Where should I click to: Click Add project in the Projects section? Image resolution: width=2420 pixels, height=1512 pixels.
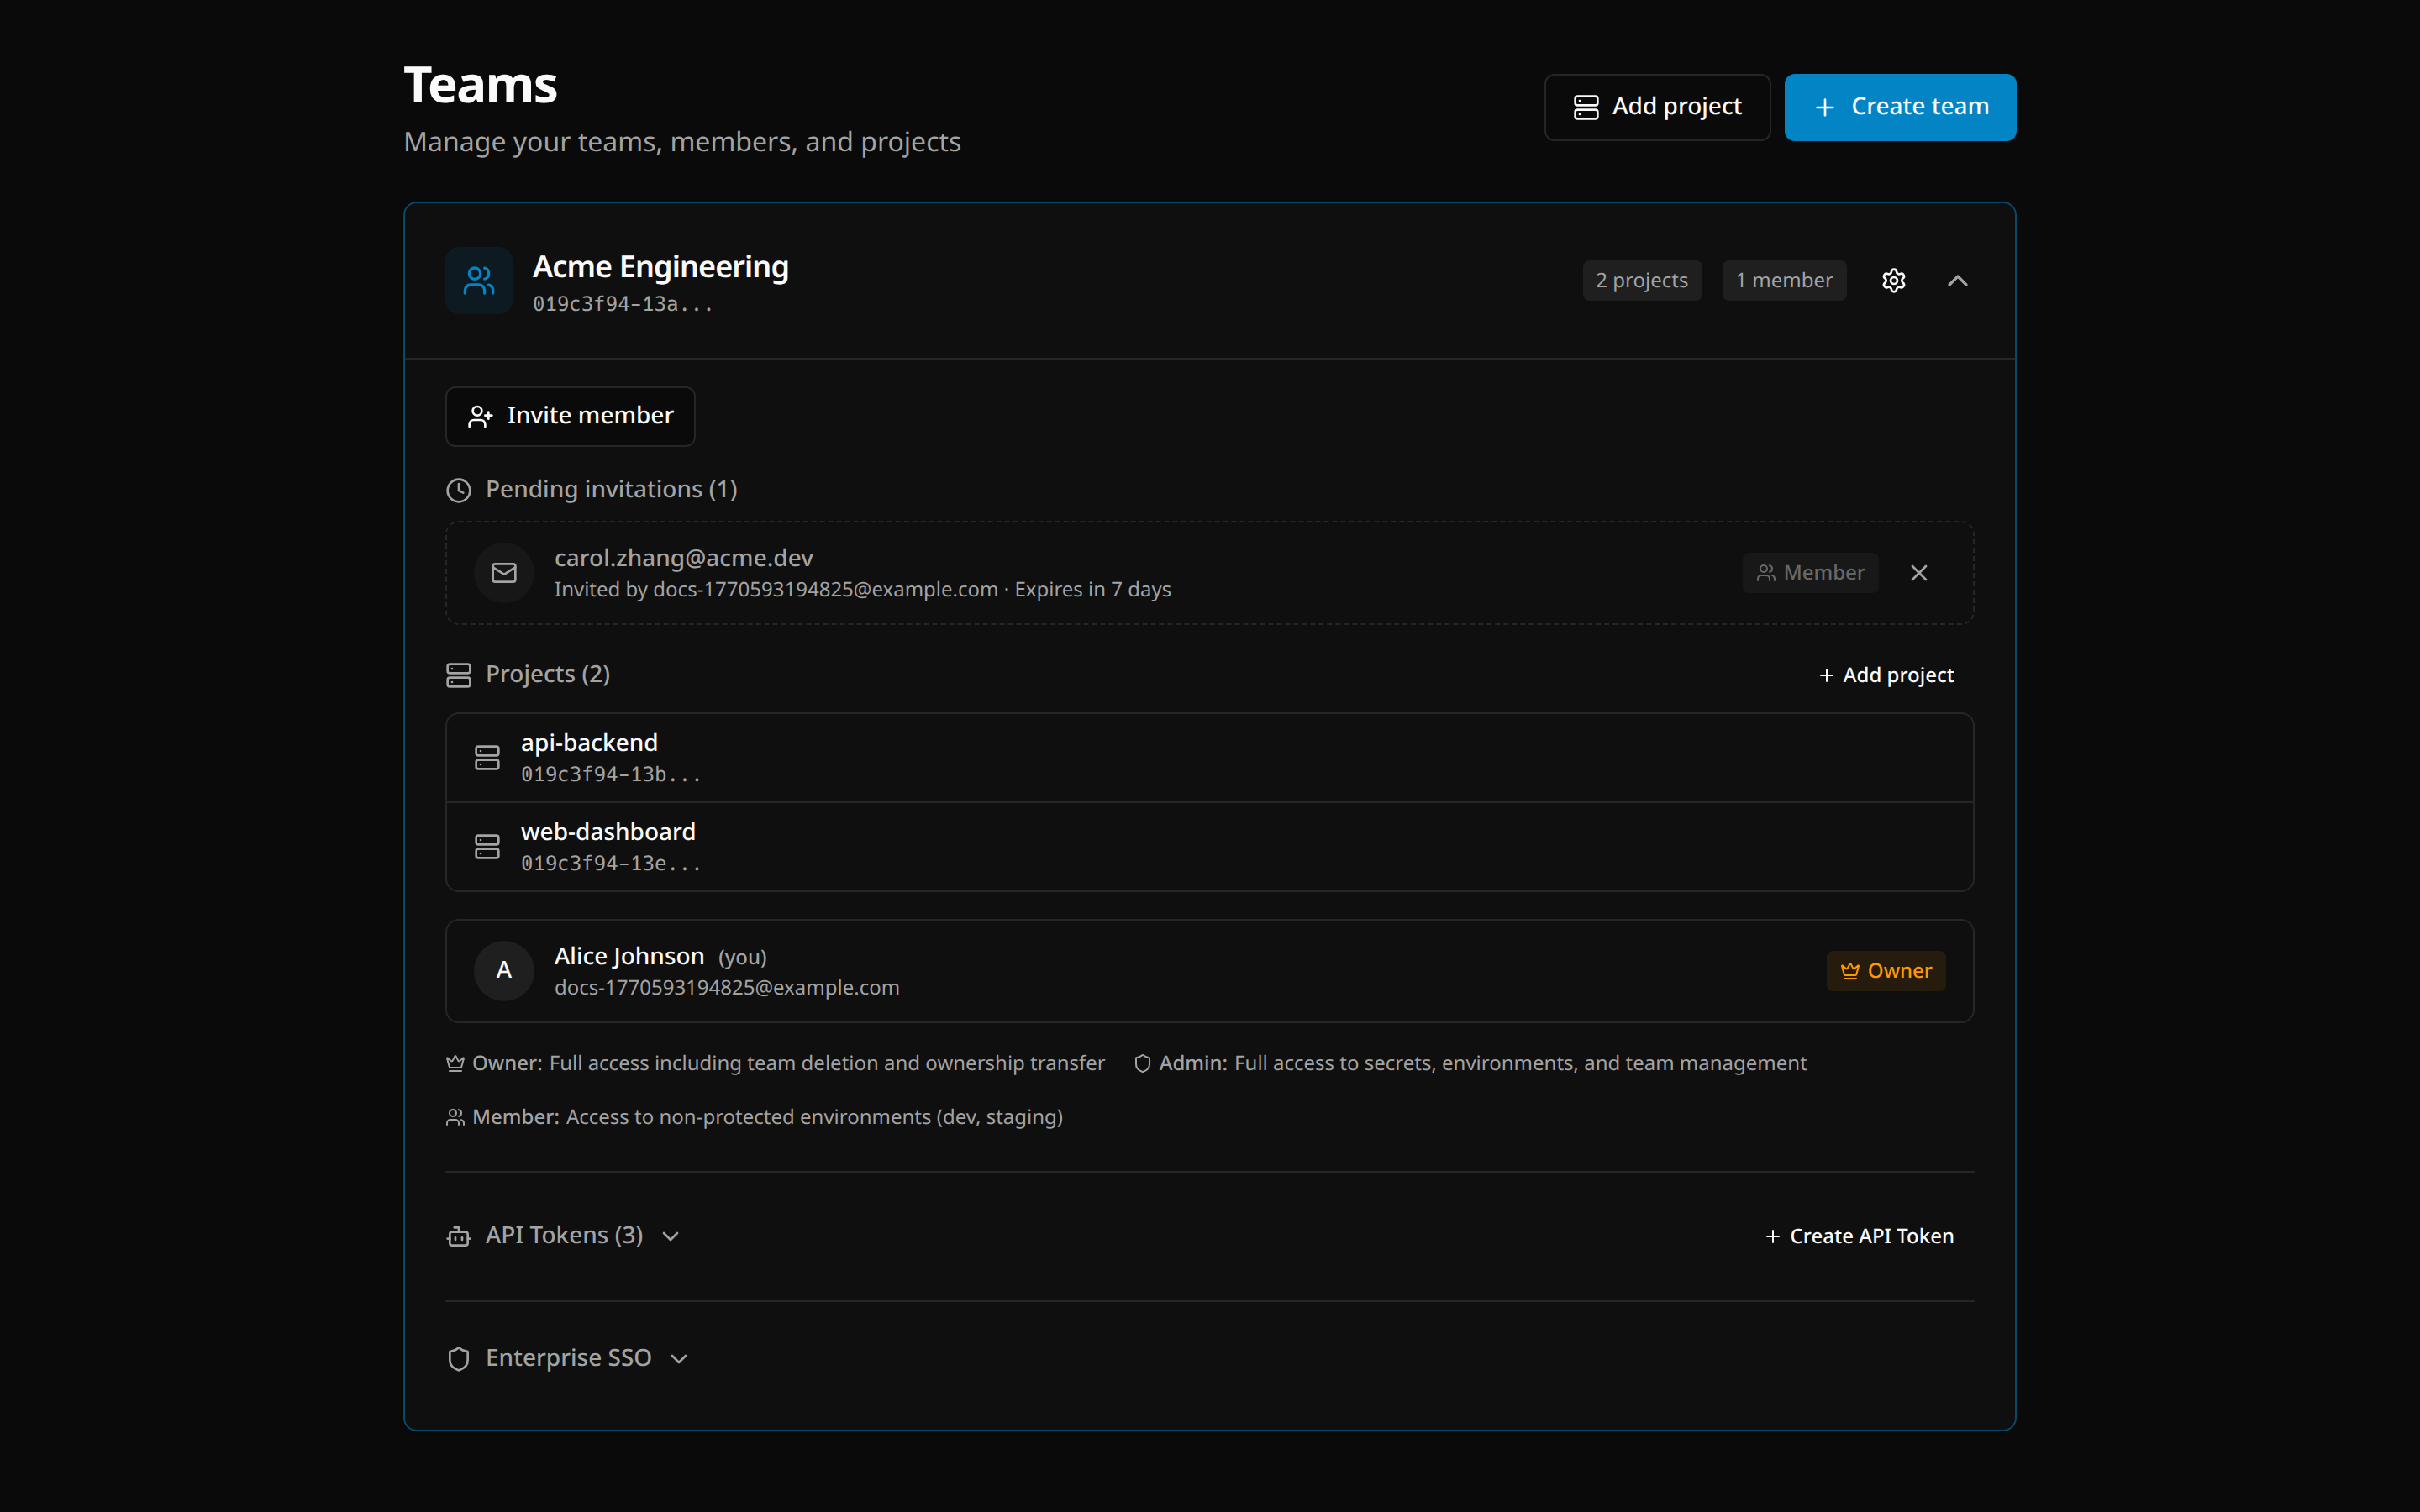(1885, 674)
